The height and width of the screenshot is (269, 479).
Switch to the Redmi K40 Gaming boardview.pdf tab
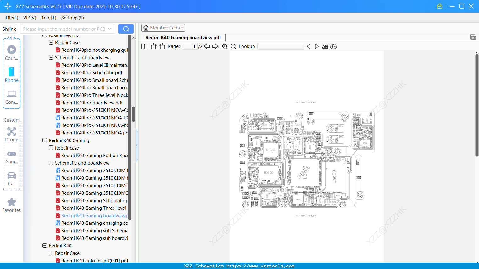pyautogui.click(x=183, y=37)
